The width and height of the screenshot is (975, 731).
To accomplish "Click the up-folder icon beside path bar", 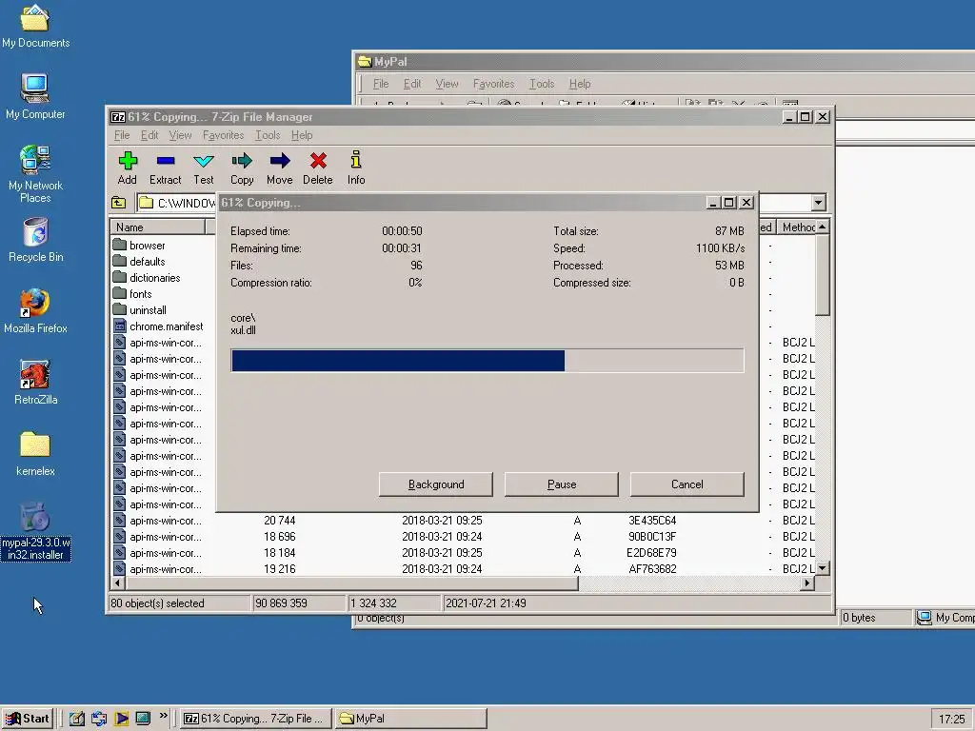I will [x=119, y=203].
